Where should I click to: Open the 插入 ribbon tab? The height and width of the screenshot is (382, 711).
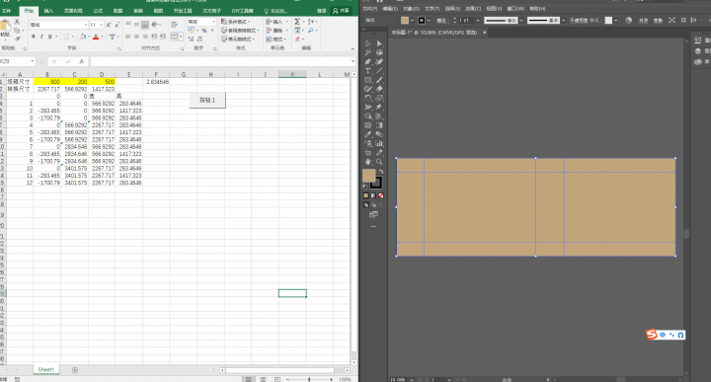pyautogui.click(x=48, y=11)
